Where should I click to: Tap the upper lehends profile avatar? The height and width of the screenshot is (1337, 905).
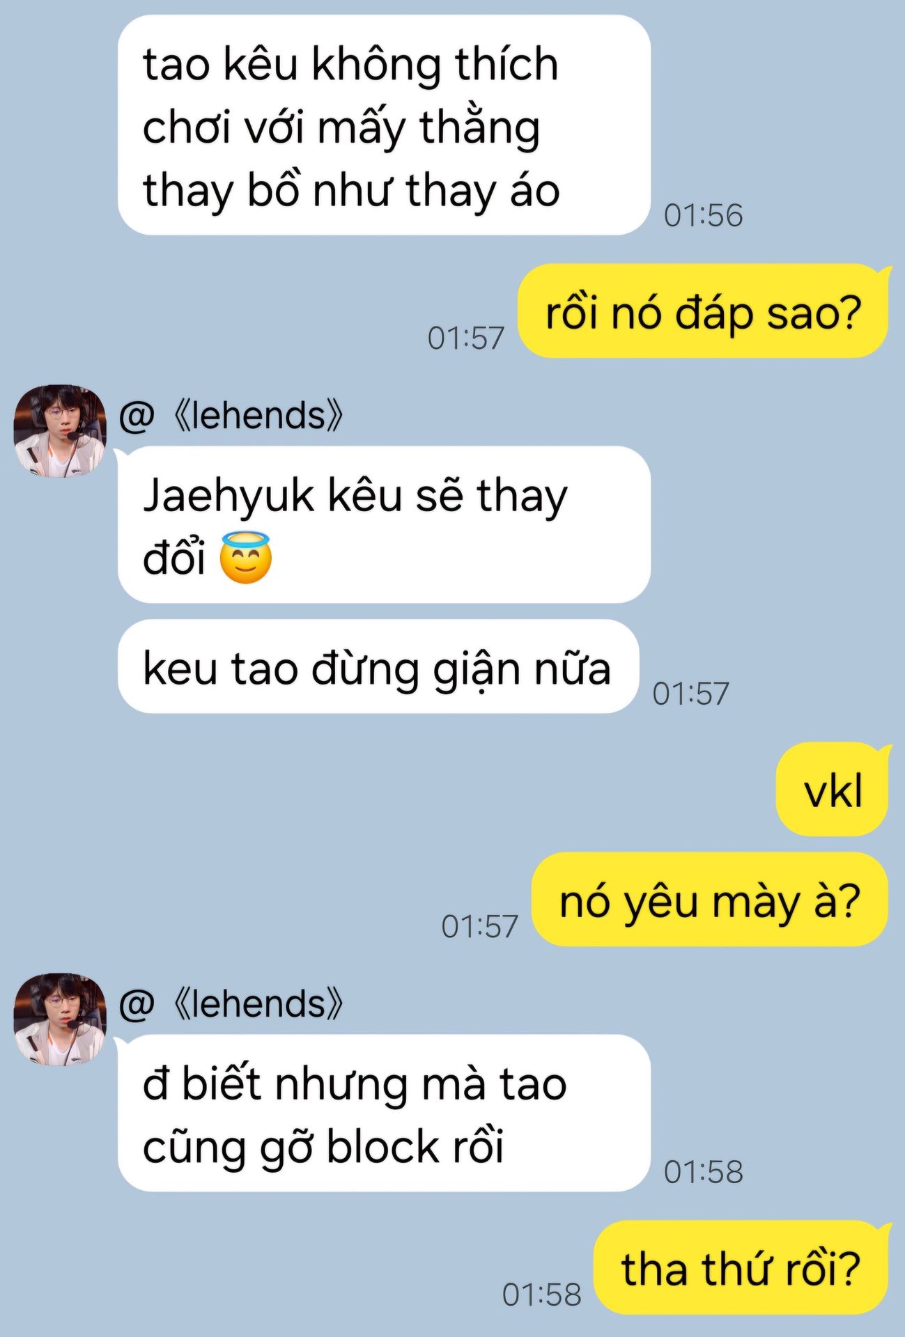[60, 431]
